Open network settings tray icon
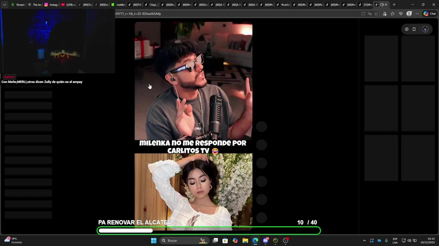 (x=404, y=241)
